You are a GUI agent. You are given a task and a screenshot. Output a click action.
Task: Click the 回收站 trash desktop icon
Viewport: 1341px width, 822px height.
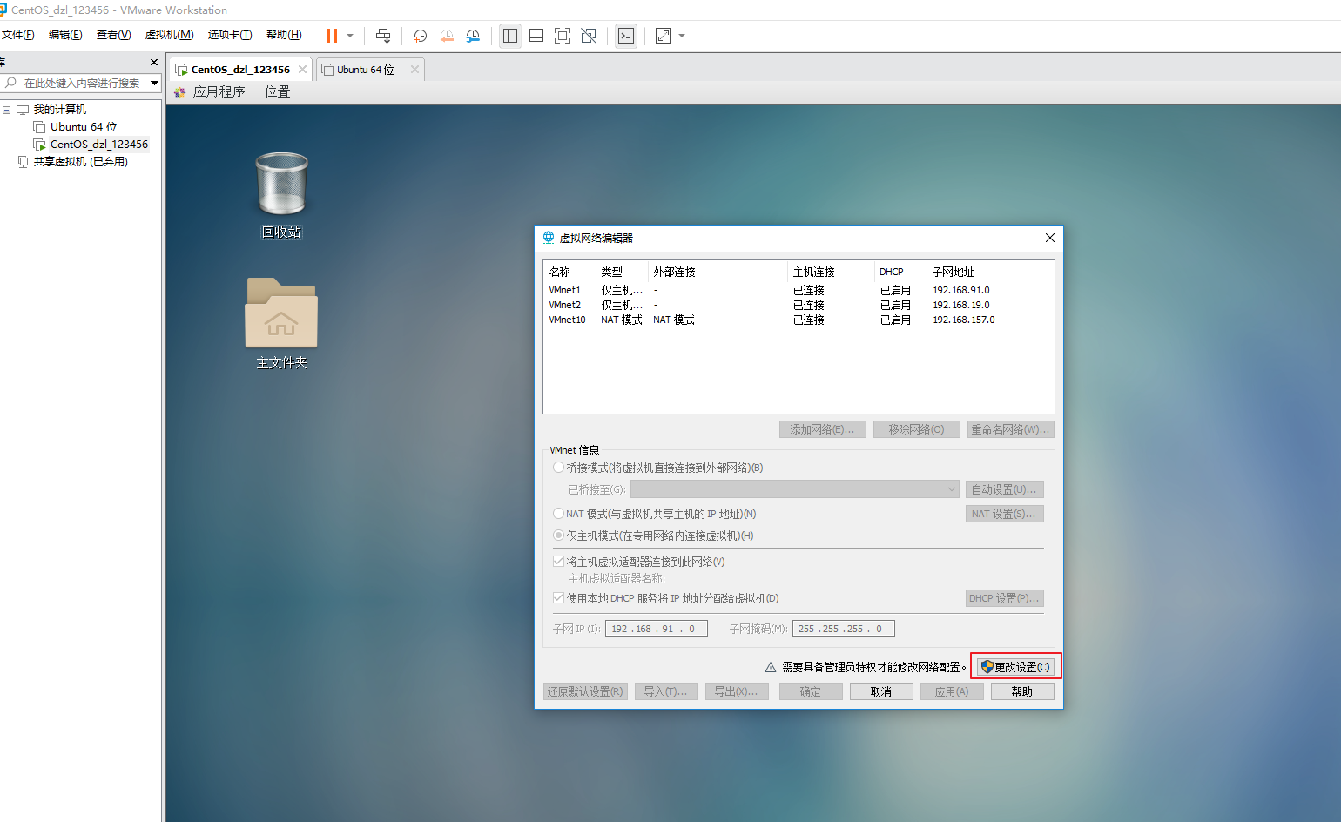tap(281, 196)
